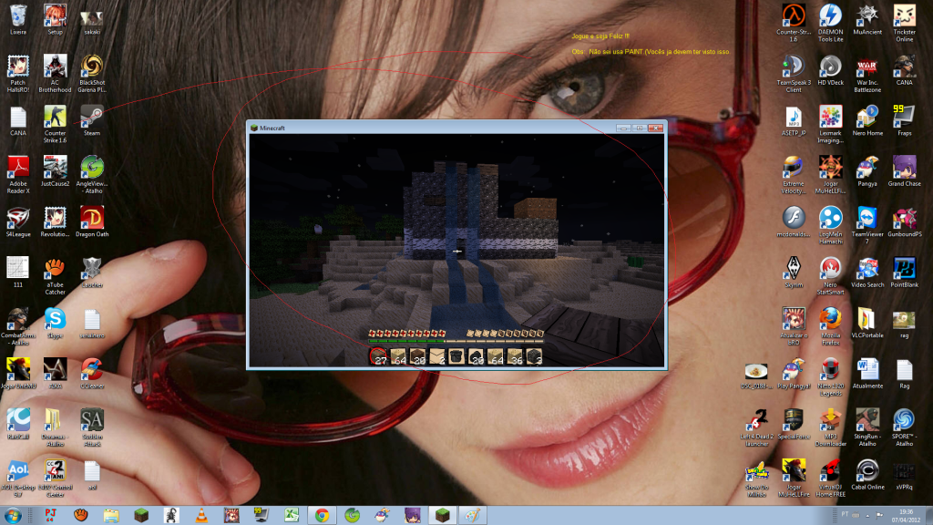The image size is (933, 525).
Task: Switch to the Minecraft window via taskbar
Action: pyautogui.click(x=441, y=514)
